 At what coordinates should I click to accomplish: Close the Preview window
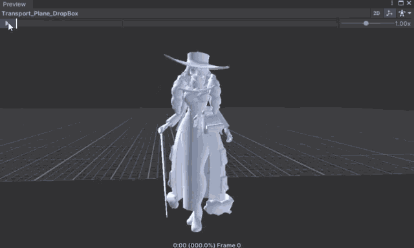point(409,3)
